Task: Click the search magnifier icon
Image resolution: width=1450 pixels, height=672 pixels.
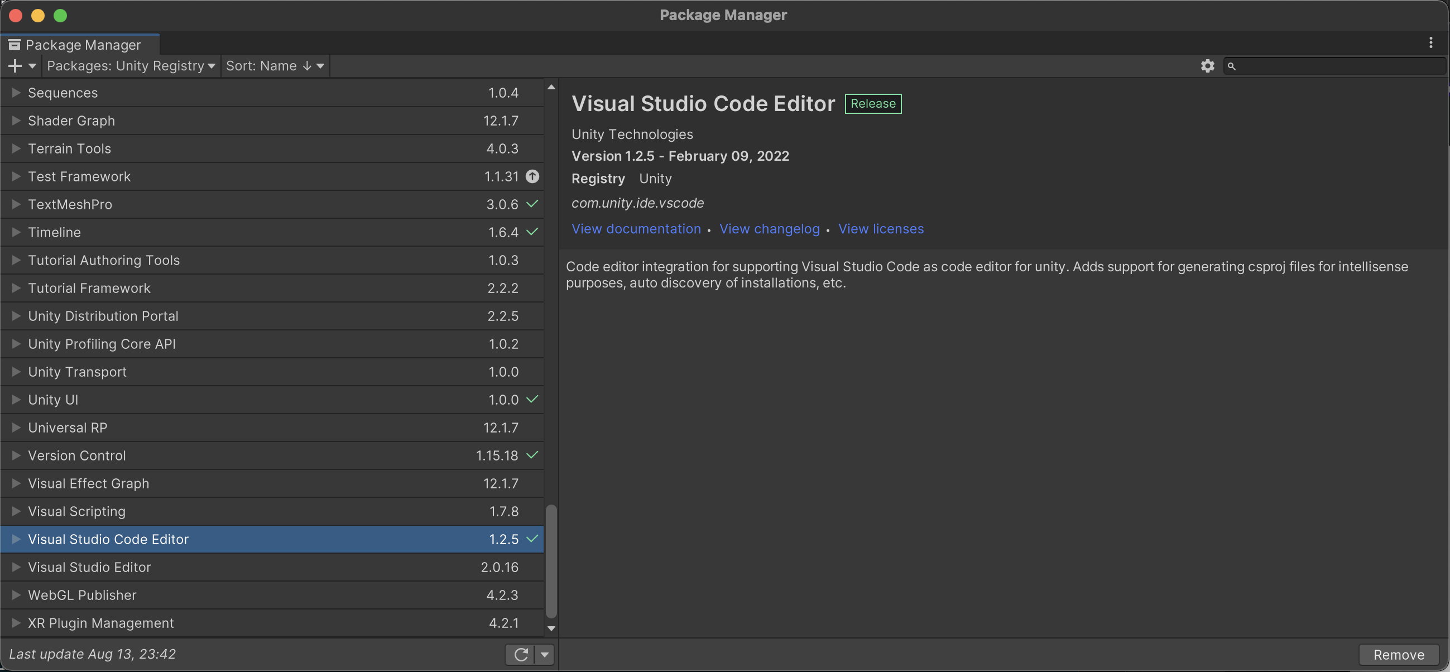Action: coord(1232,66)
